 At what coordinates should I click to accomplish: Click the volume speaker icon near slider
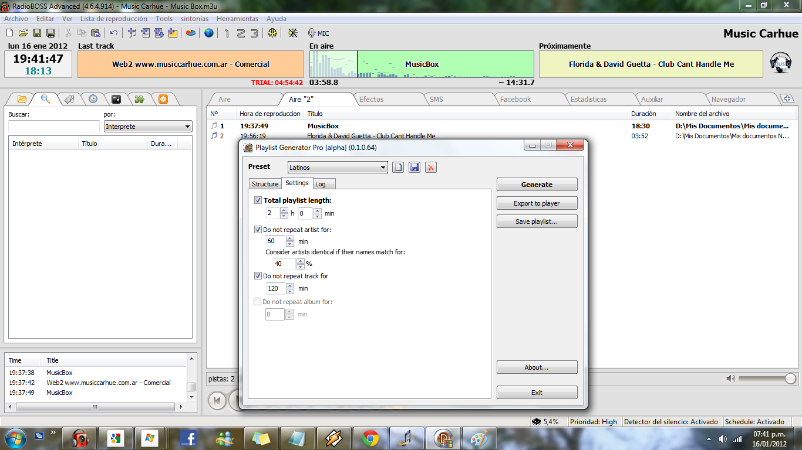pos(730,379)
